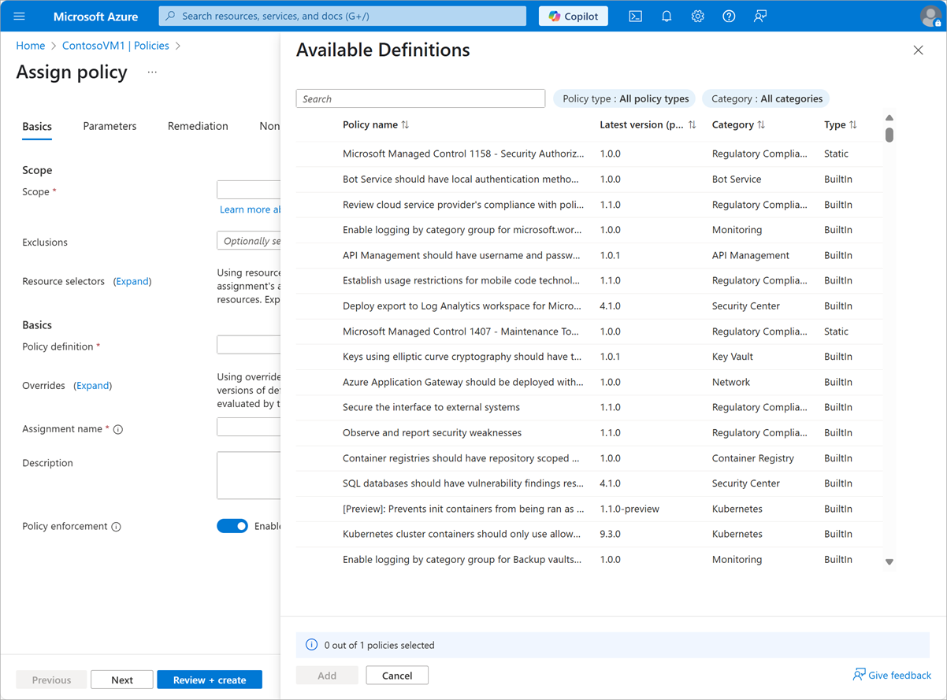This screenshot has height=700, width=947.
Task: Click the Next button
Action: (122, 680)
